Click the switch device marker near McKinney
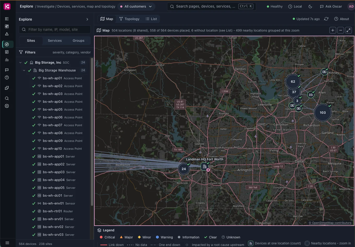Image resolution: width=355 pixels, height=247 pixels. coord(324,72)
